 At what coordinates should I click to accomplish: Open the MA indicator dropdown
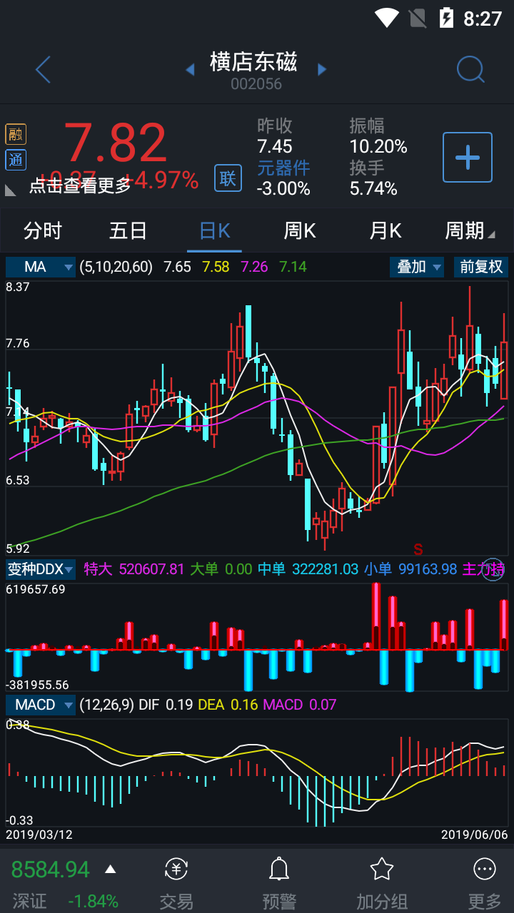(x=41, y=267)
